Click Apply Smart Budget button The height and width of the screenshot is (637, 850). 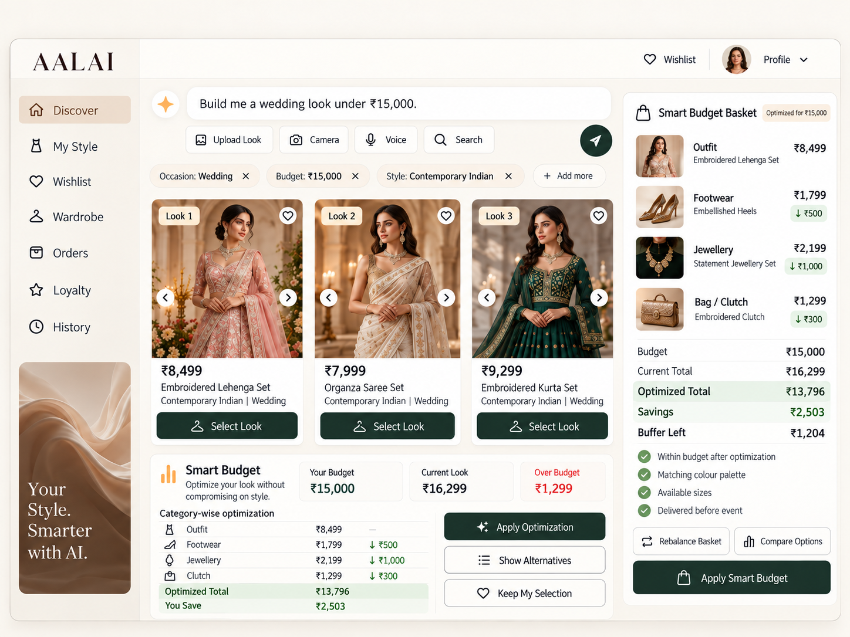[x=731, y=578]
